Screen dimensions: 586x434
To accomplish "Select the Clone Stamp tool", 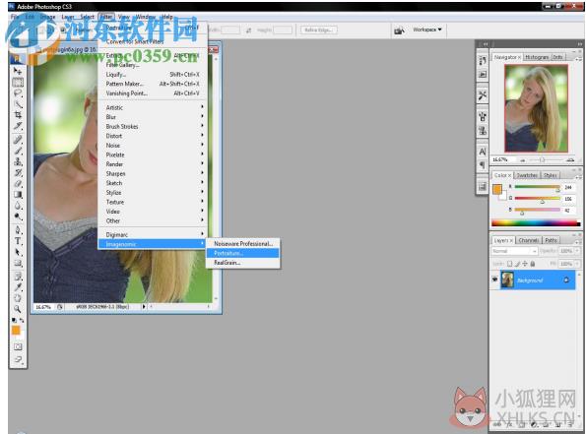I will [x=18, y=161].
